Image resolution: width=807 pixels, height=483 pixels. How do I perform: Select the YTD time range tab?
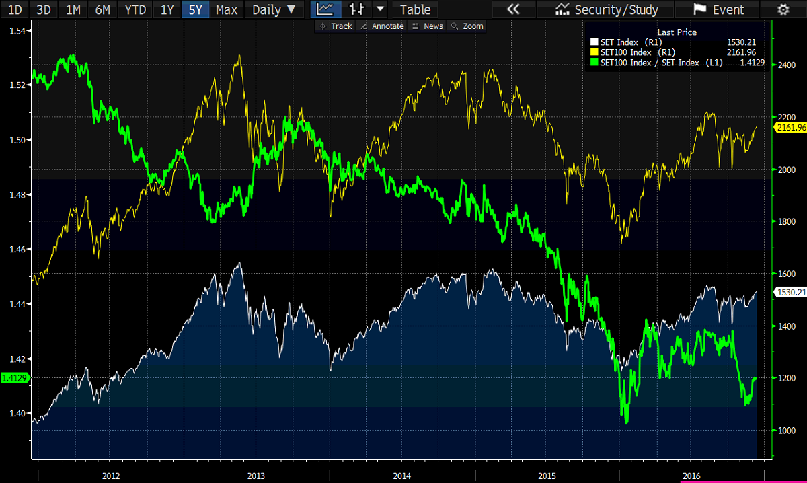point(134,9)
